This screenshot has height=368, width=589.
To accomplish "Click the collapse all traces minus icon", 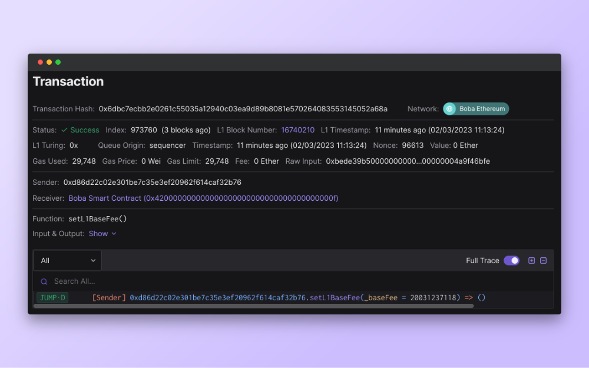I will pyautogui.click(x=543, y=261).
